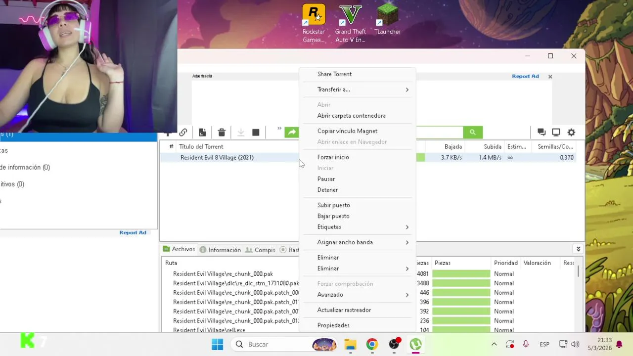This screenshot has width=633, height=356.
Task: Open Google Chrome from the taskbar
Action: pyautogui.click(x=372, y=344)
